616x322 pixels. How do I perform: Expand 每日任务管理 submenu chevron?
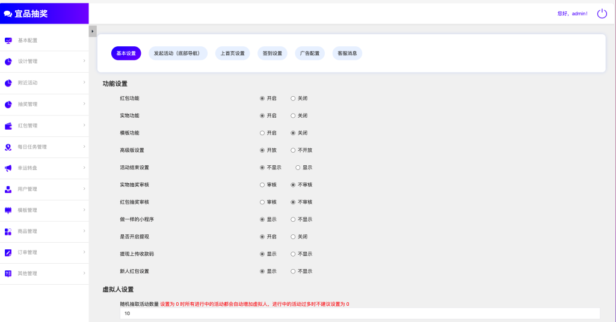(x=84, y=147)
